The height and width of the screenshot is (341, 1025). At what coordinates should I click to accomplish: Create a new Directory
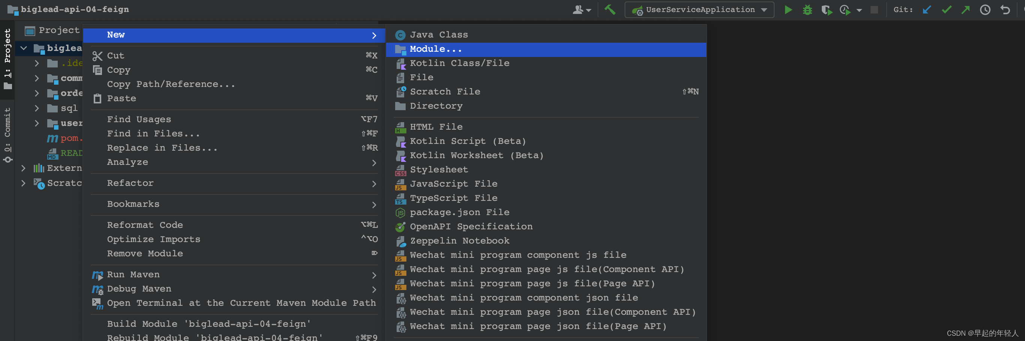tap(546, 106)
